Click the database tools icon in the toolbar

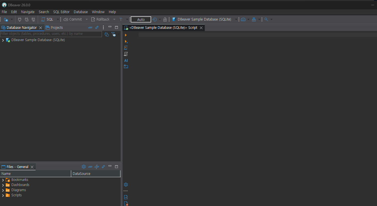254,19
